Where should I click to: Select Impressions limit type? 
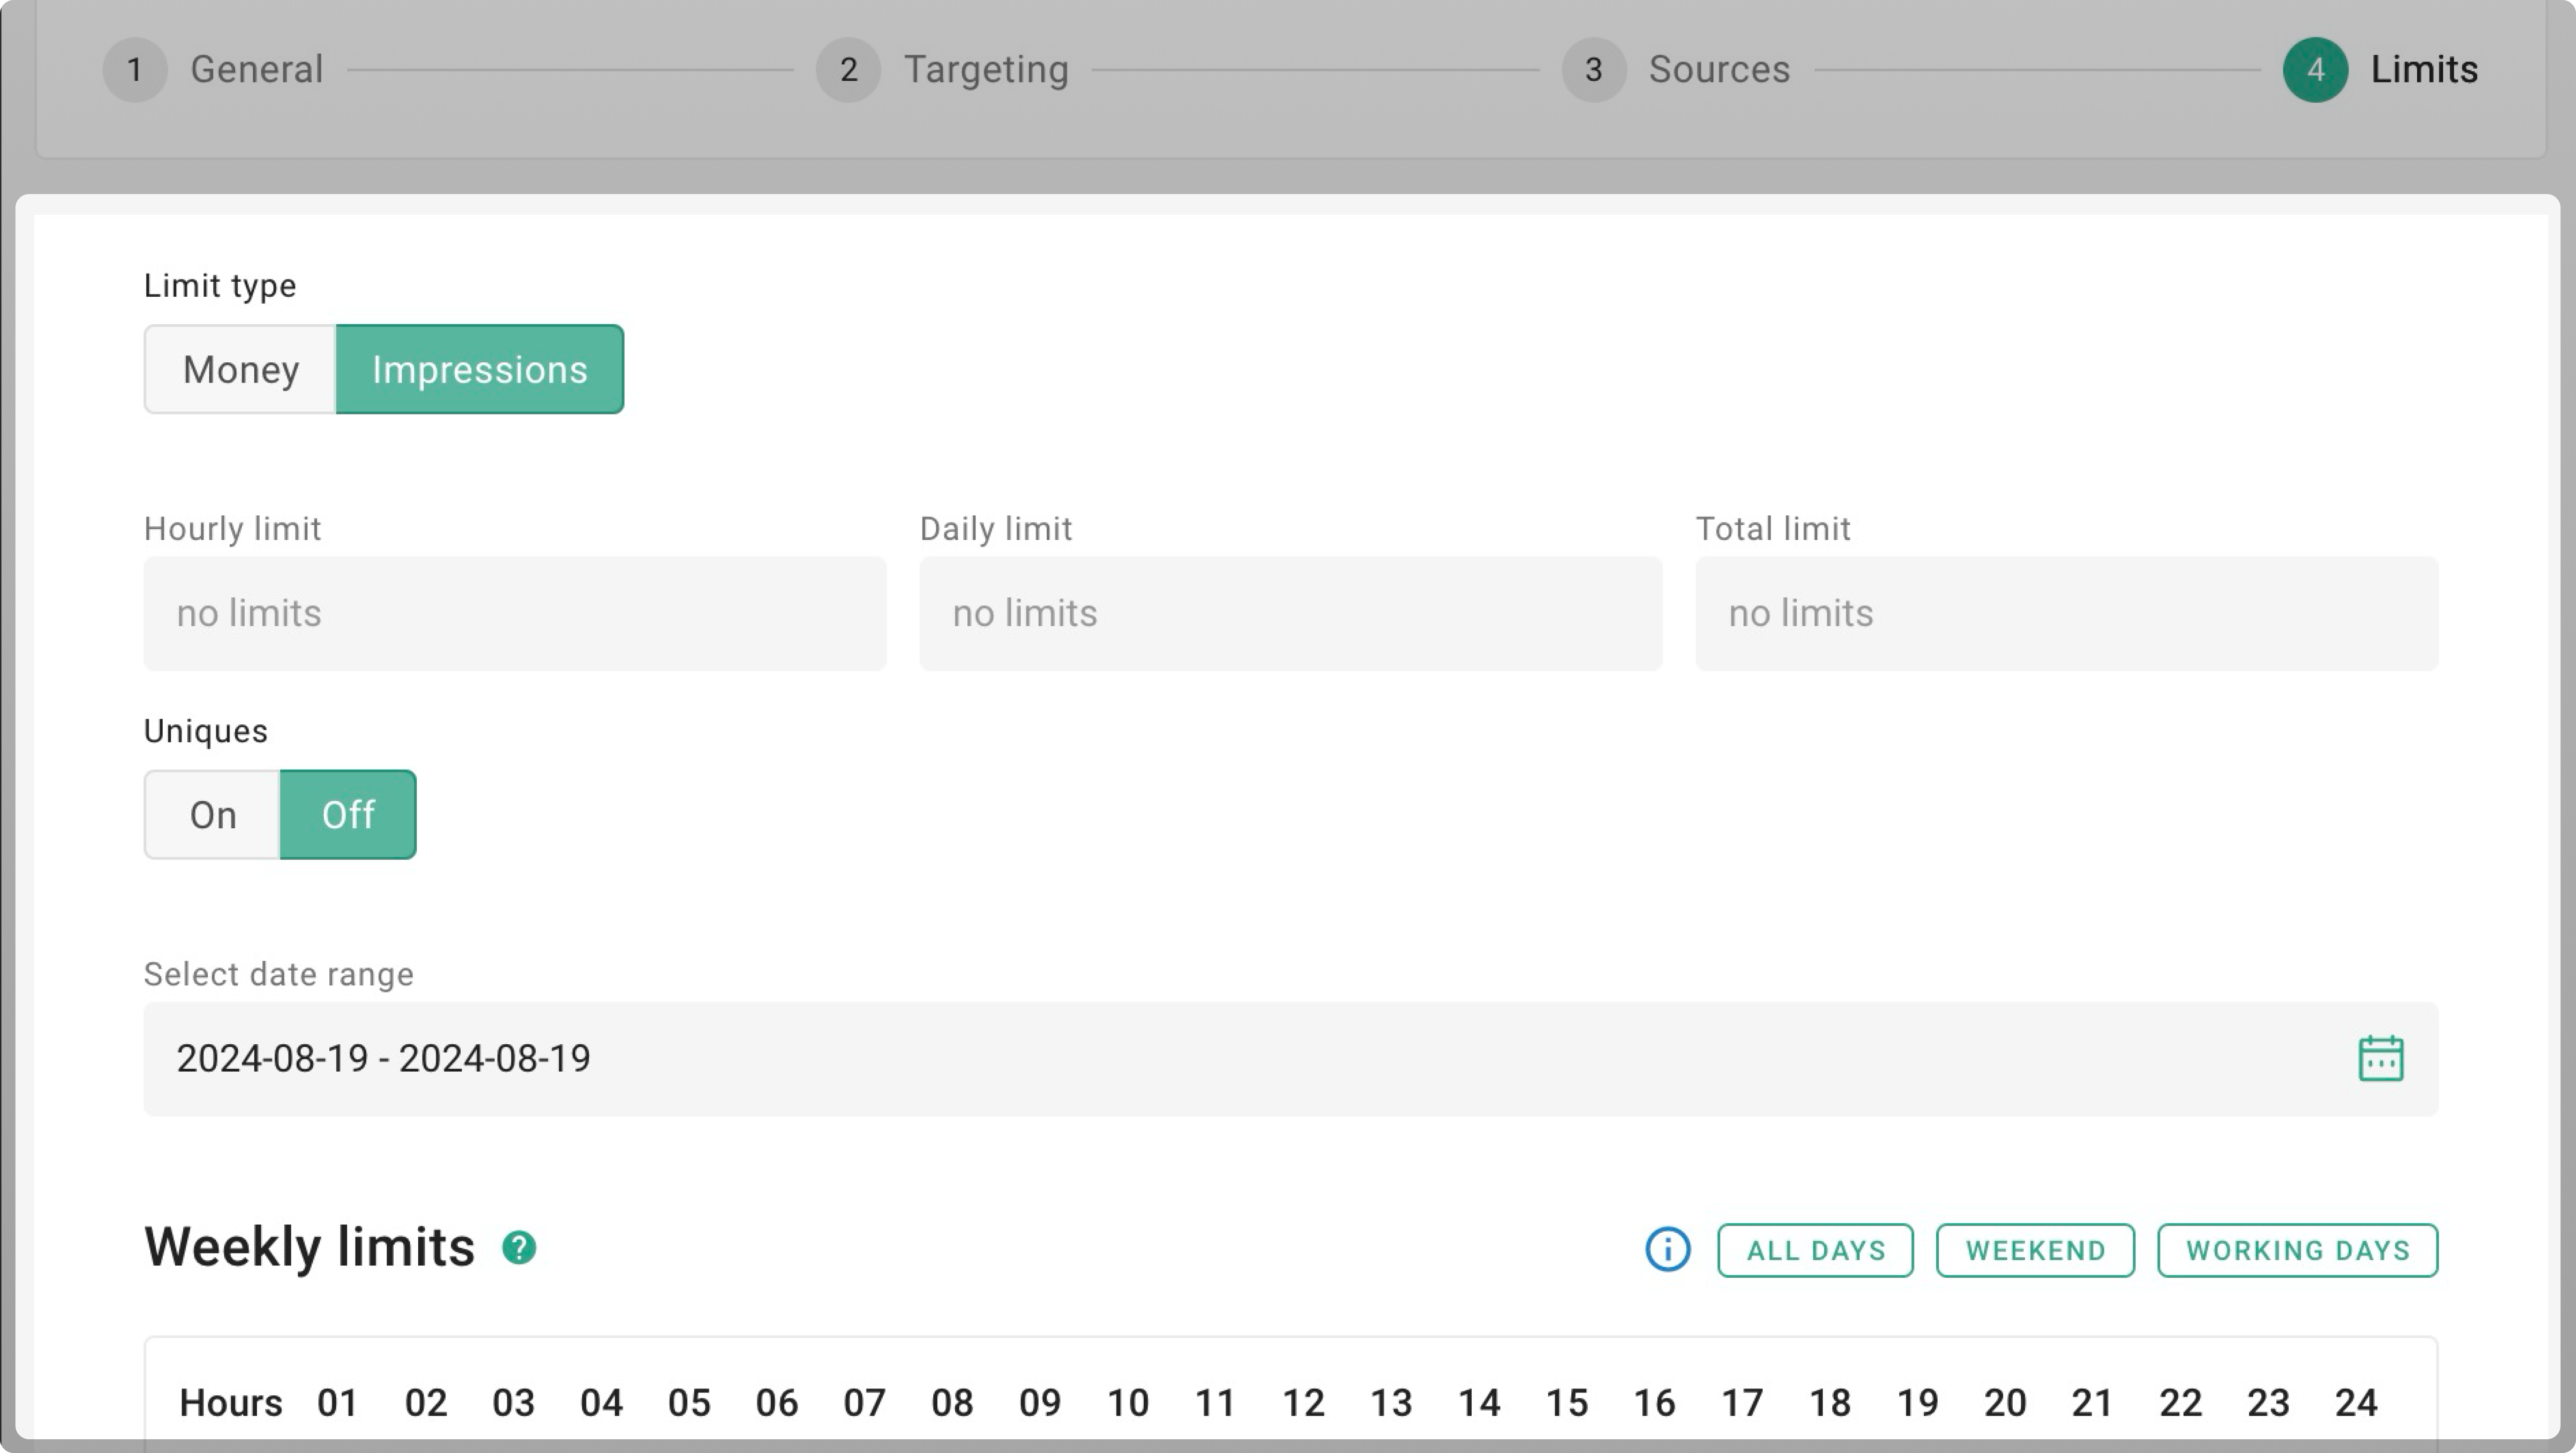(480, 369)
